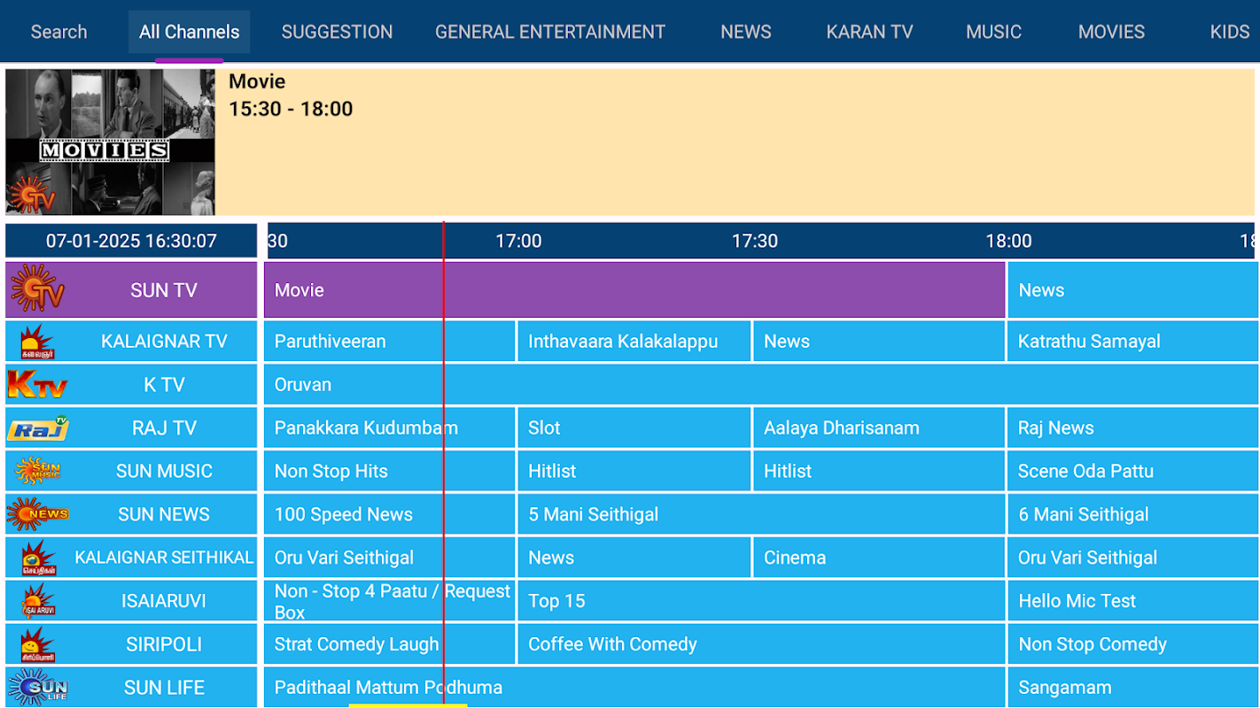The image size is (1260, 708).
Task: Open the Raj News program
Action: [1132, 428]
